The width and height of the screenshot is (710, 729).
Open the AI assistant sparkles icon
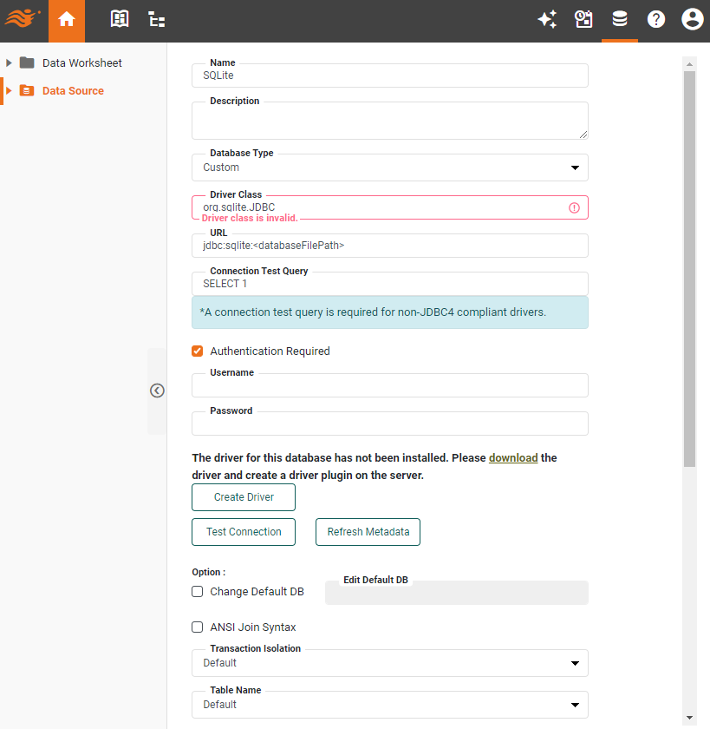pos(547,18)
